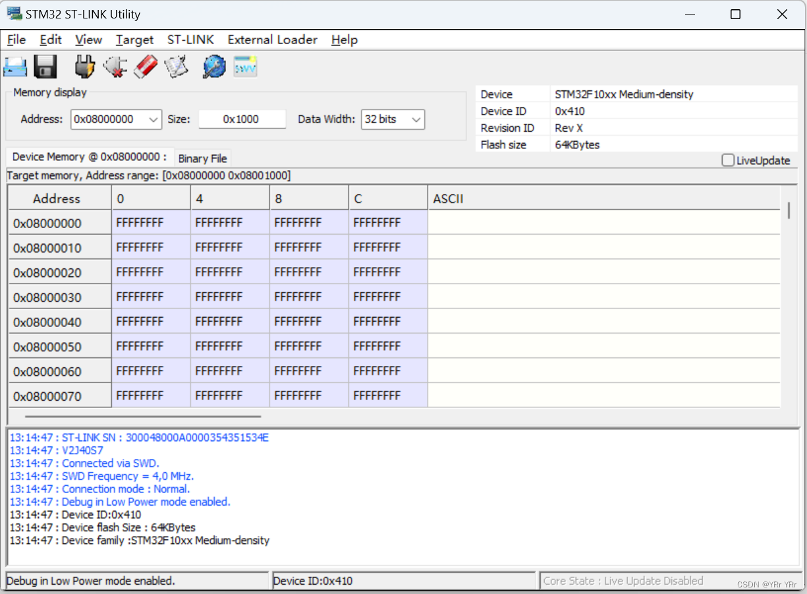This screenshot has width=807, height=594.
Task: Open the View menu
Action: point(89,40)
